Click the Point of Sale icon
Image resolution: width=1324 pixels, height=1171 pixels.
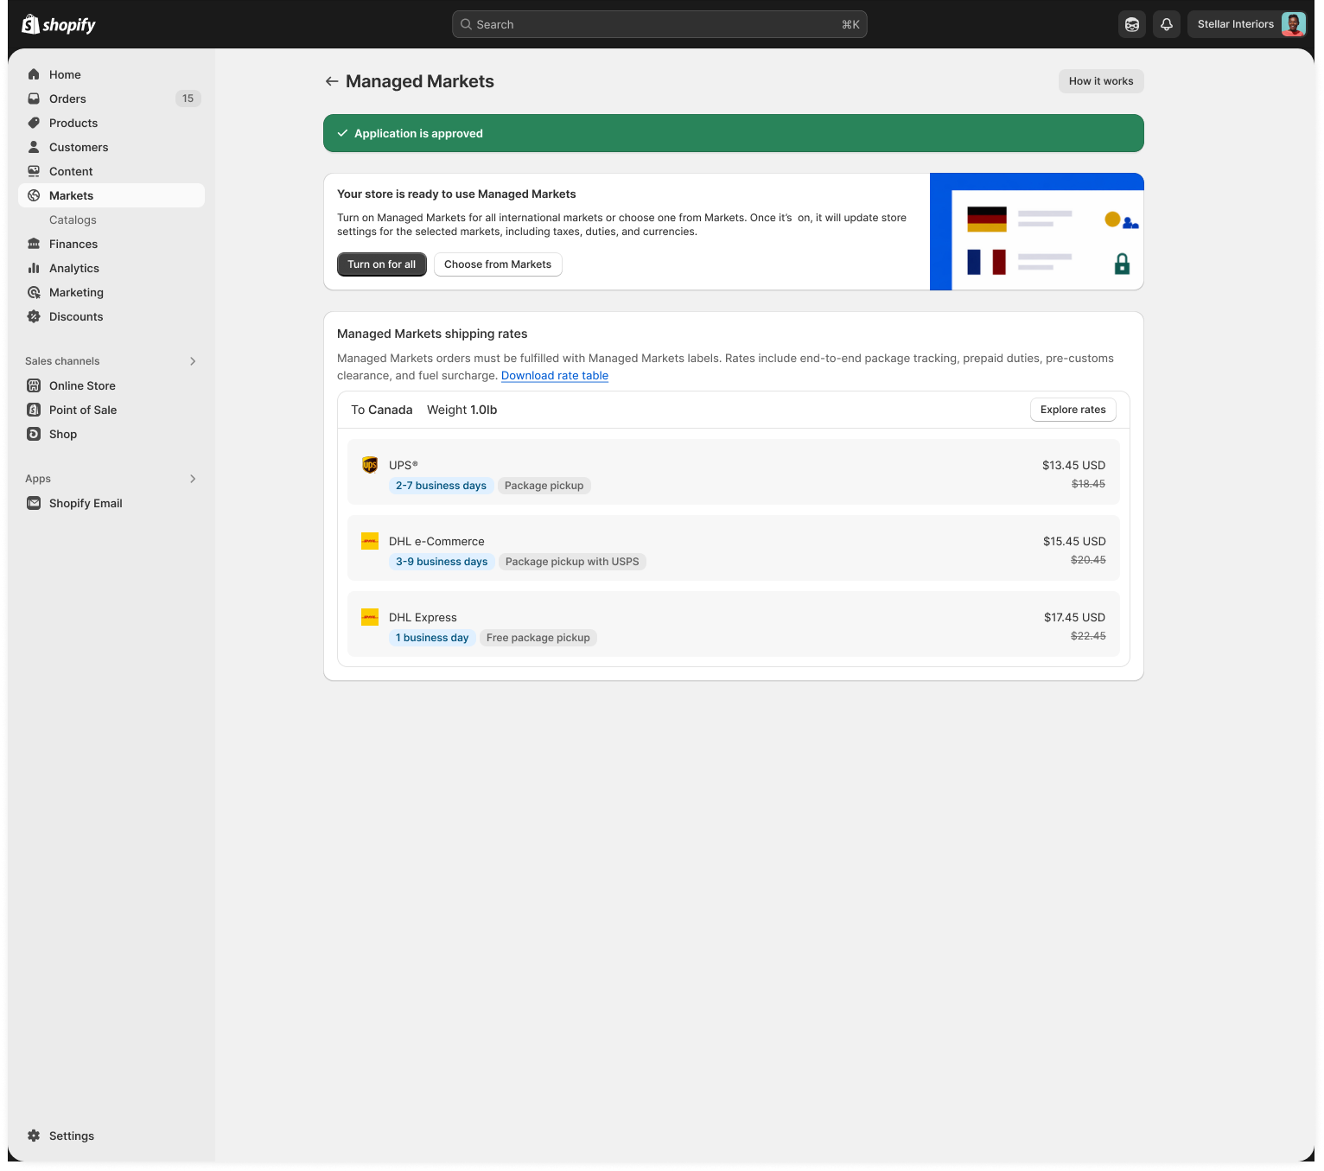click(x=34, y=410)
